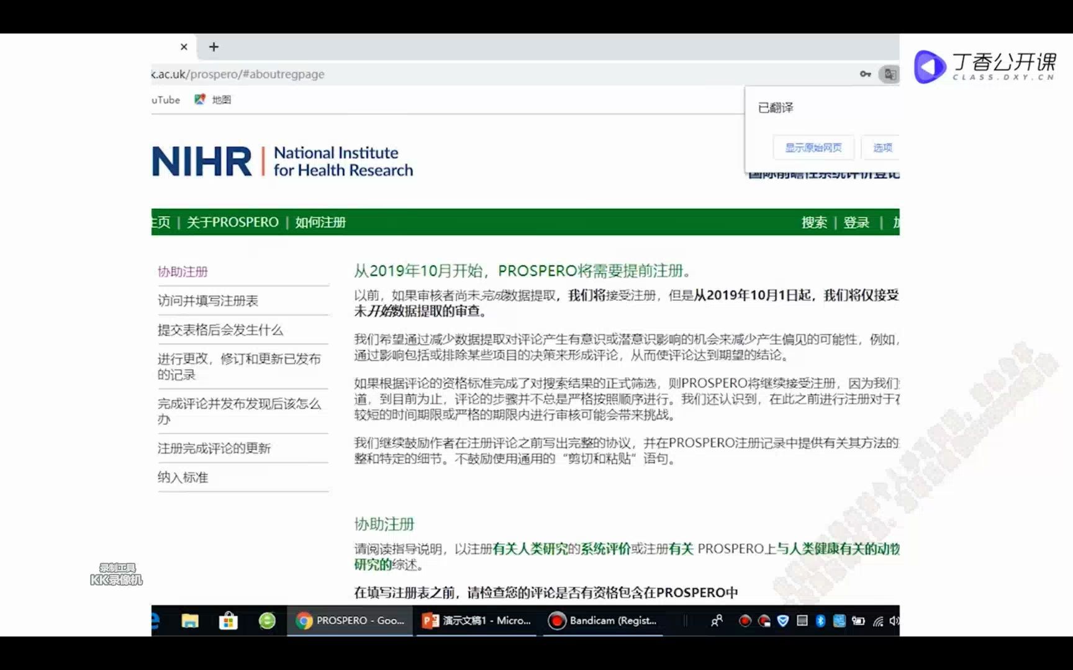
Task: Click 有关人类研究 green link
Action: (530, 549)
